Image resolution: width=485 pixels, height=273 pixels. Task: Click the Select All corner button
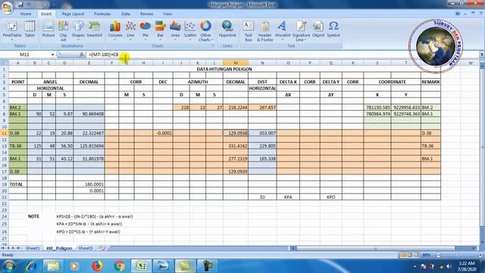click(5, 63)
